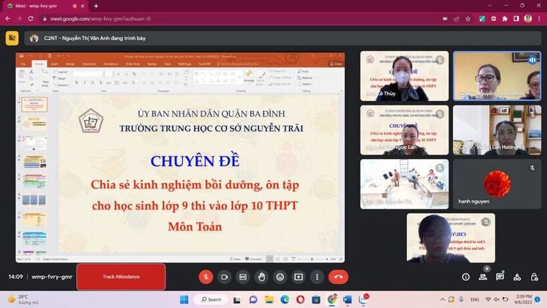Open the in-call chat panel

500,277
